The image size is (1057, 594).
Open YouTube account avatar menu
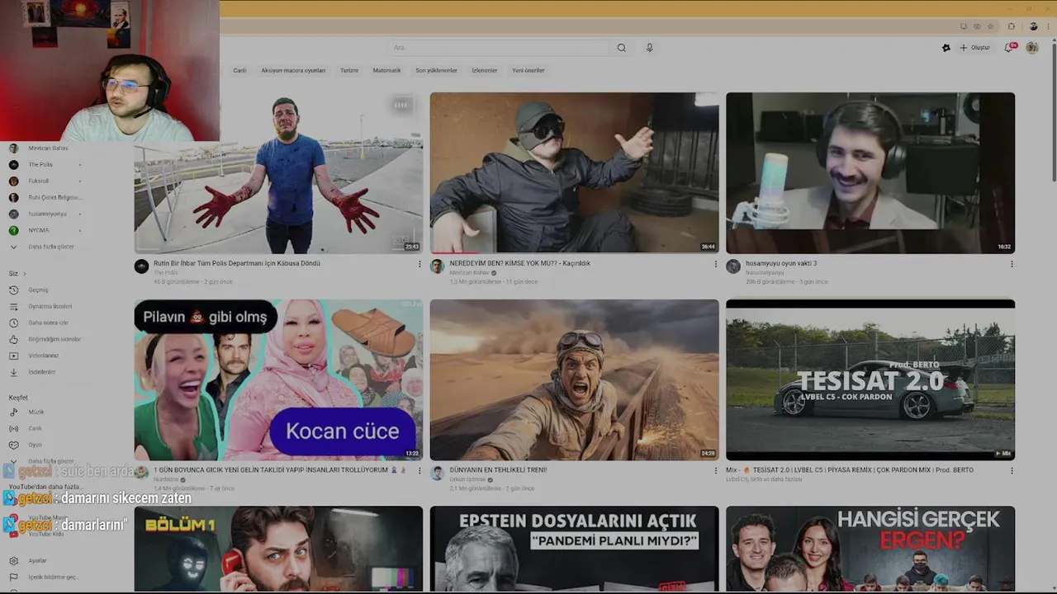coord(1032,48)
